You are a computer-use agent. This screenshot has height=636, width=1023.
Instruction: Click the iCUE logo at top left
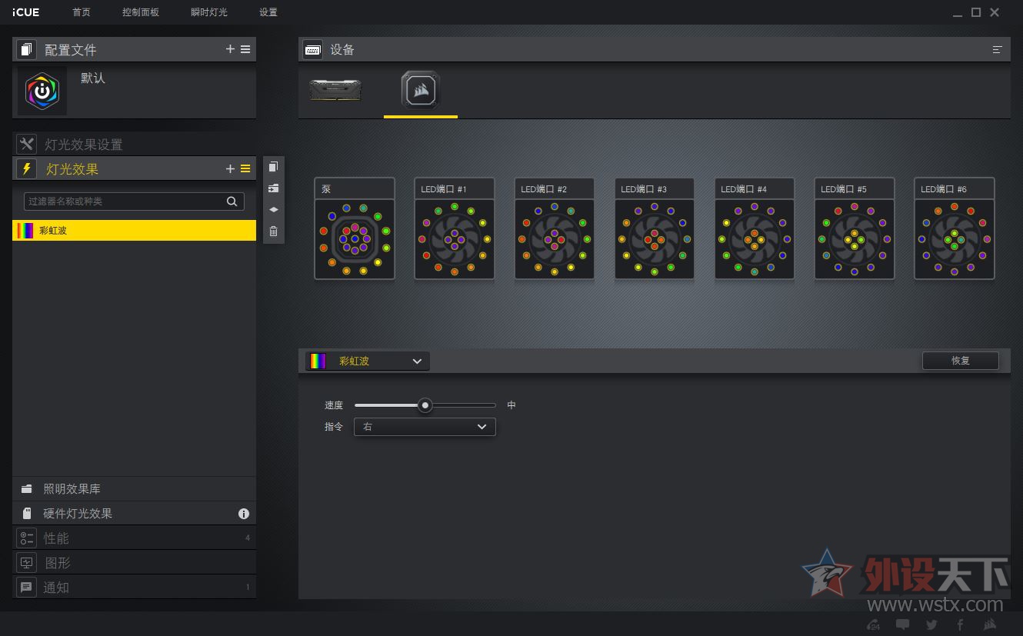point(26,12)
